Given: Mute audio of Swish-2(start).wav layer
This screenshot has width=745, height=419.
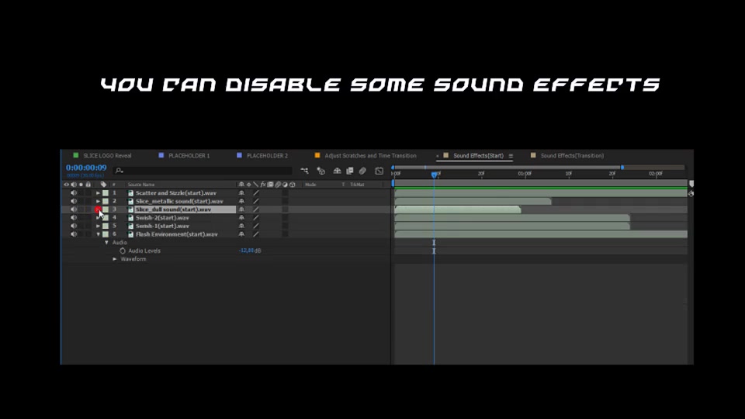Looking at the screenshot, I should (74, 217).
